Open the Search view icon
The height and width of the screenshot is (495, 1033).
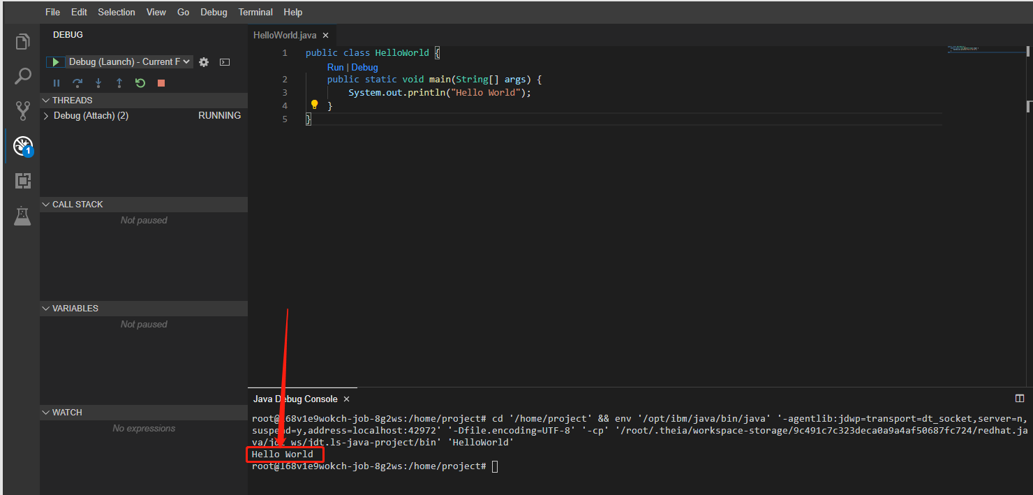pyautogui.click(x=23, y=76)
